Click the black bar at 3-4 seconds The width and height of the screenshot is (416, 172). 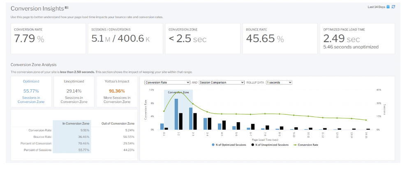pyautogui.click(x=209, y=124)
